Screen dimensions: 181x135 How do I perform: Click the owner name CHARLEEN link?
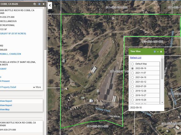coord(10,54)
